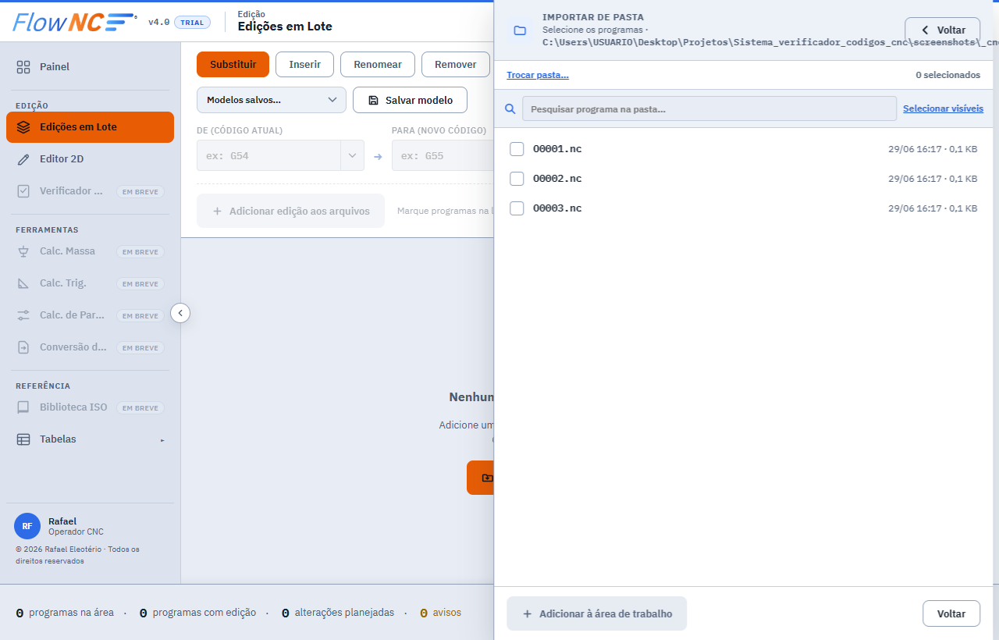The width and height of the screenshot is (999, 640).
Task: Click the Editor 2D pencil icon
Action: click(x=23, y=159)
